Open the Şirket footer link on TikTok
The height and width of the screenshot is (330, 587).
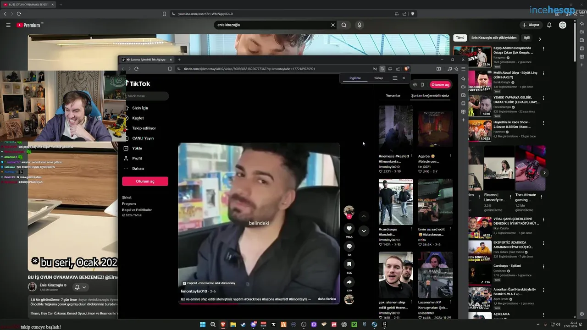(127, 198)
